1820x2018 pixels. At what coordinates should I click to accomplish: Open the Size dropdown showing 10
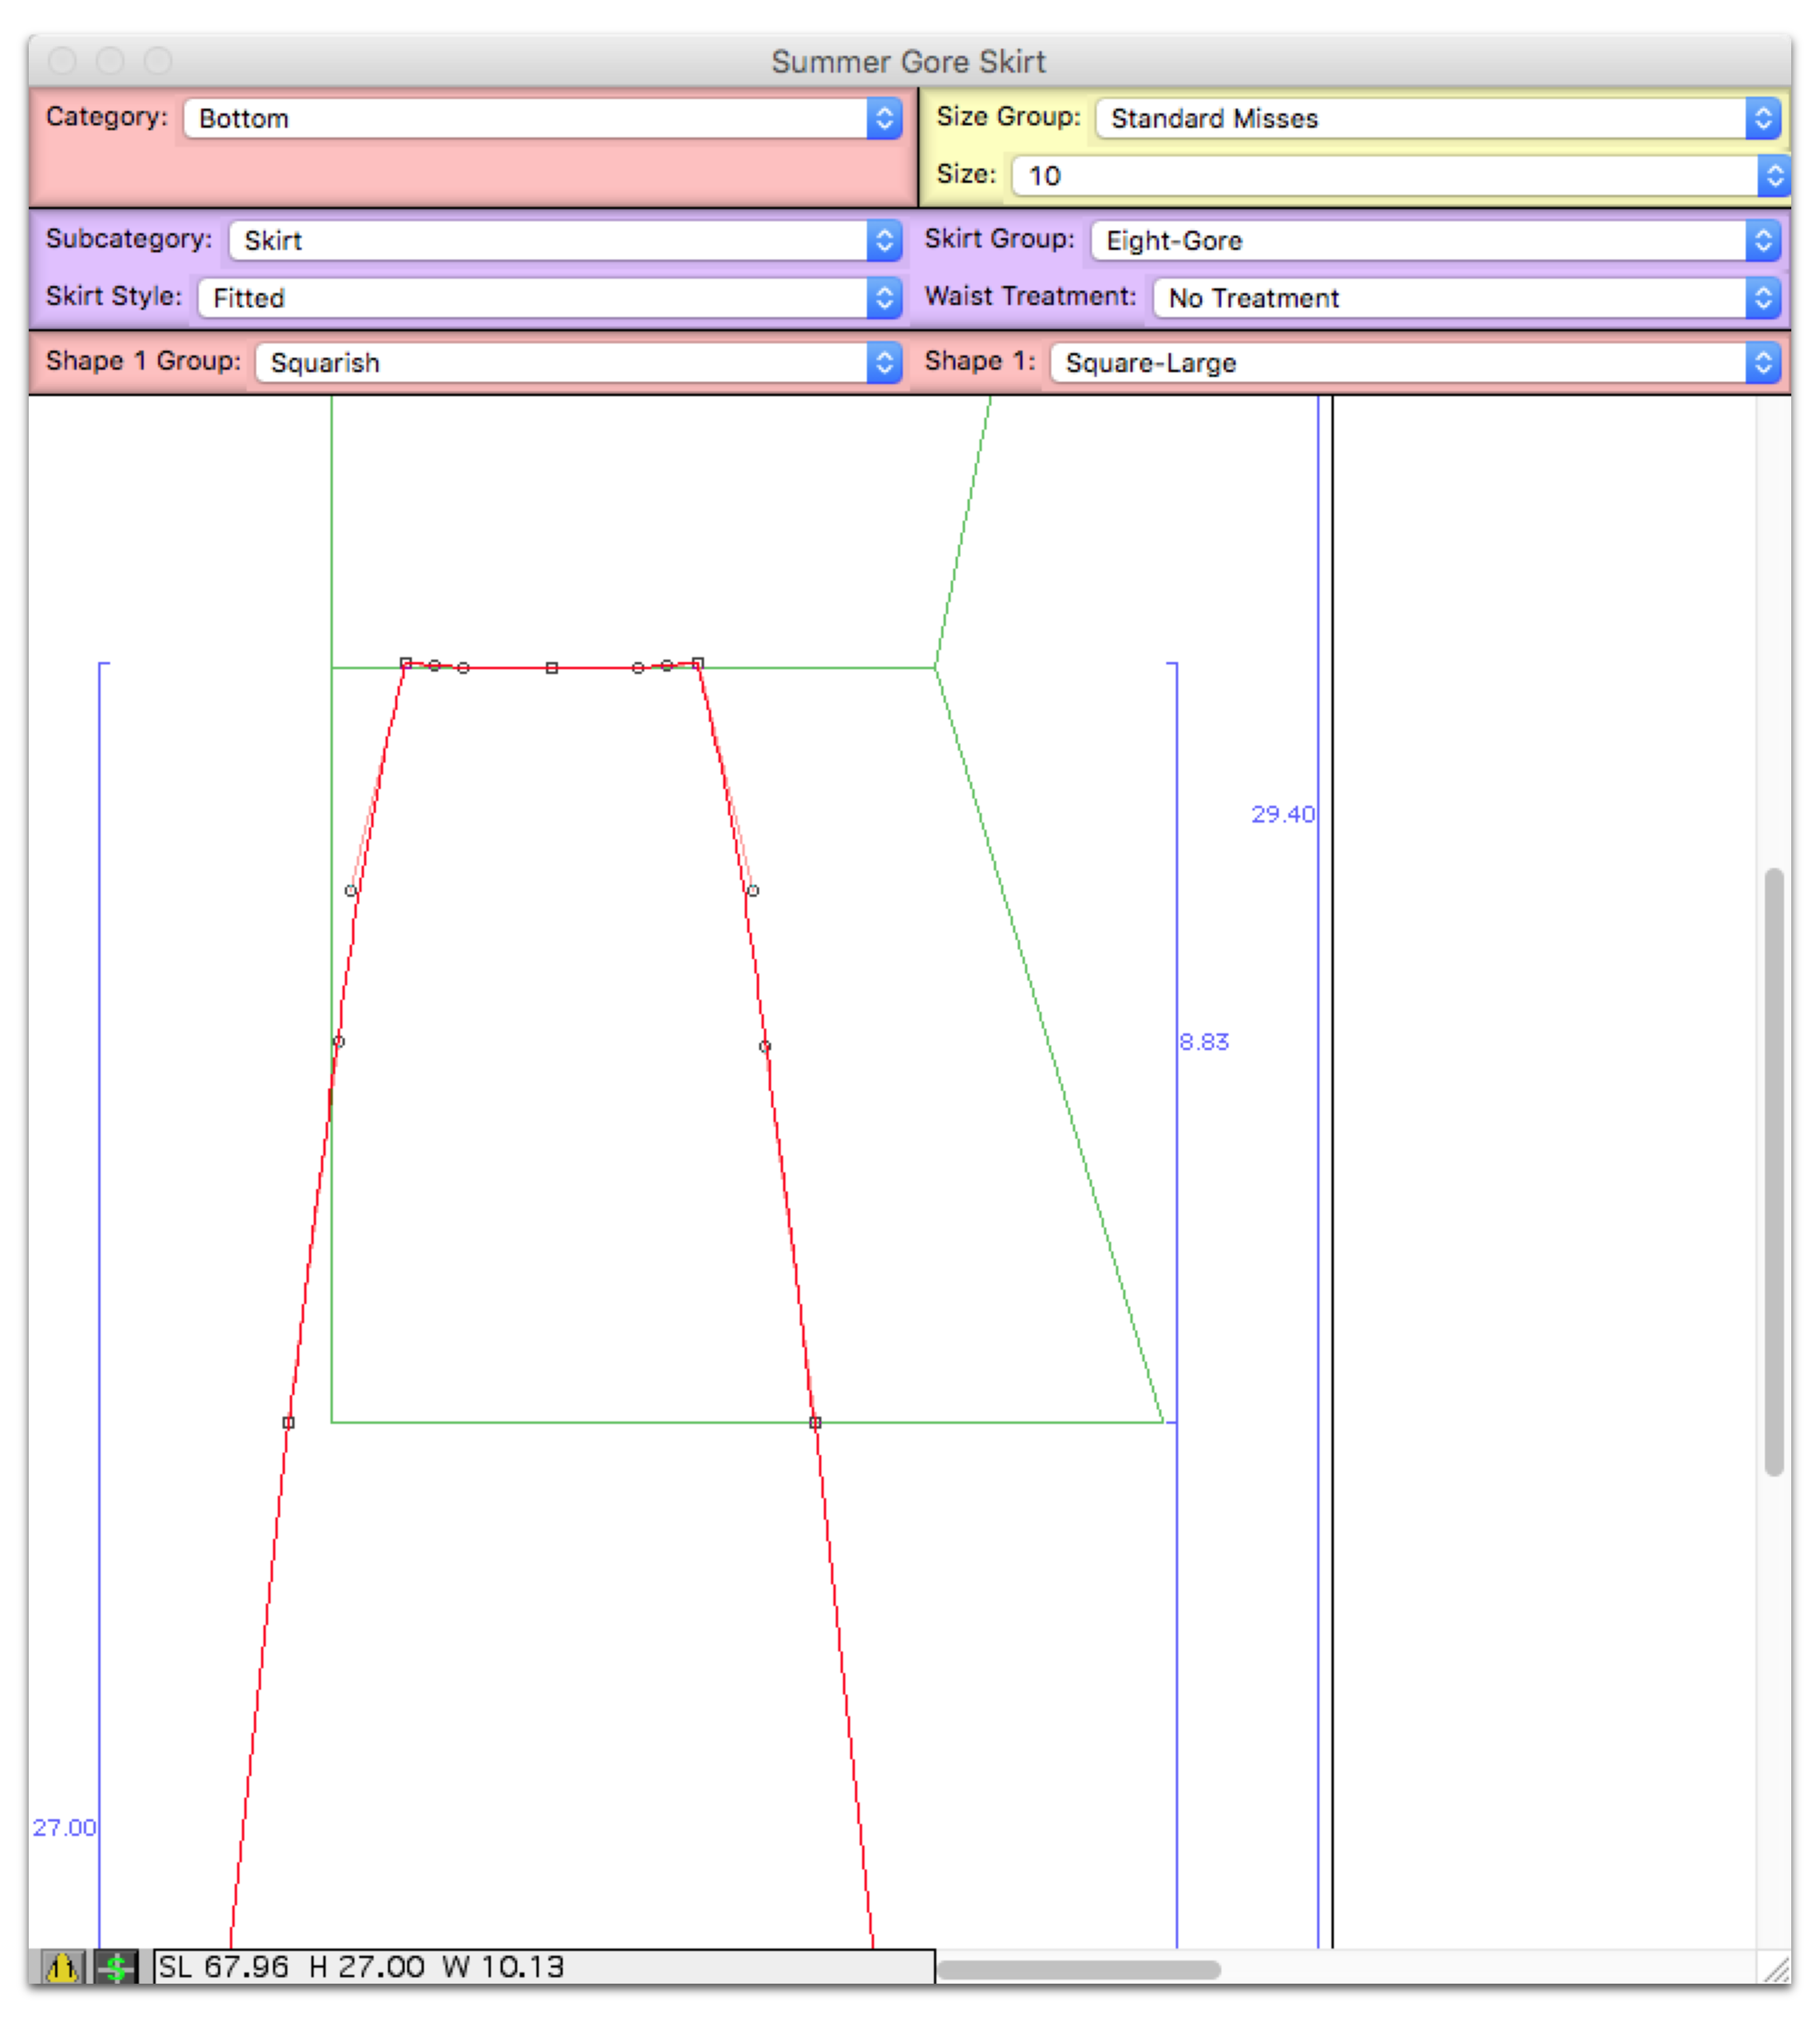pos(1400,175)
